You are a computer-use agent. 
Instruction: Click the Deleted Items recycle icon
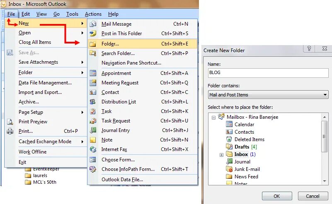pos(229,139)
